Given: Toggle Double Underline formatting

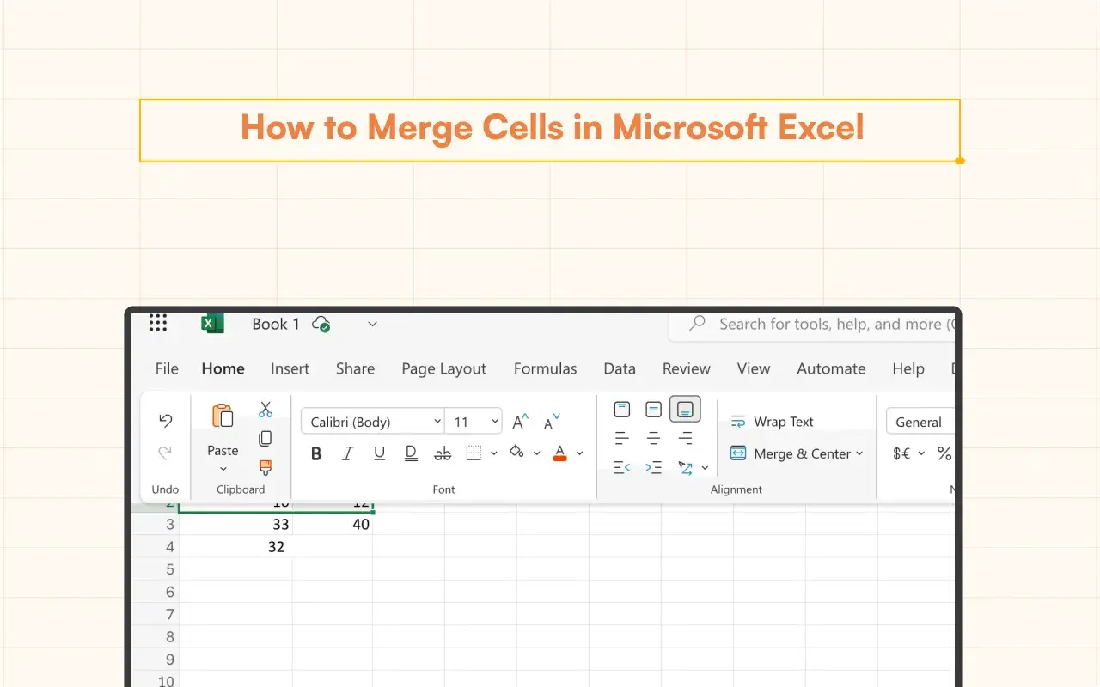Looking at the screenshot, I should click(411, 453).
